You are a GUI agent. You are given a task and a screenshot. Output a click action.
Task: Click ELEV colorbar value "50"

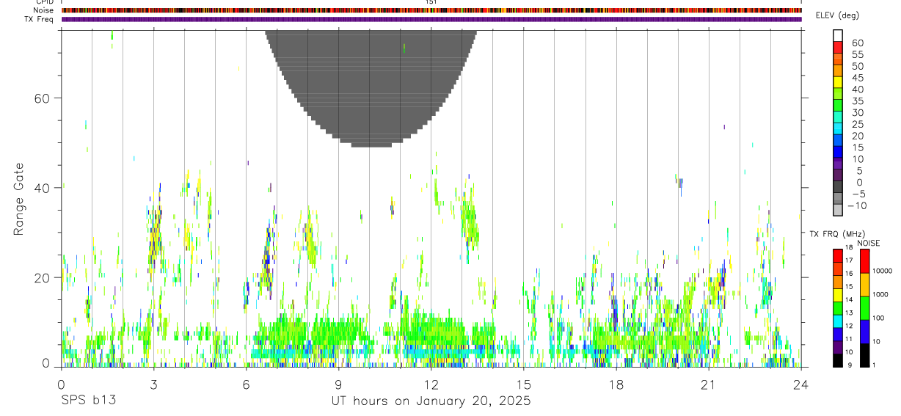pos(857,67)
